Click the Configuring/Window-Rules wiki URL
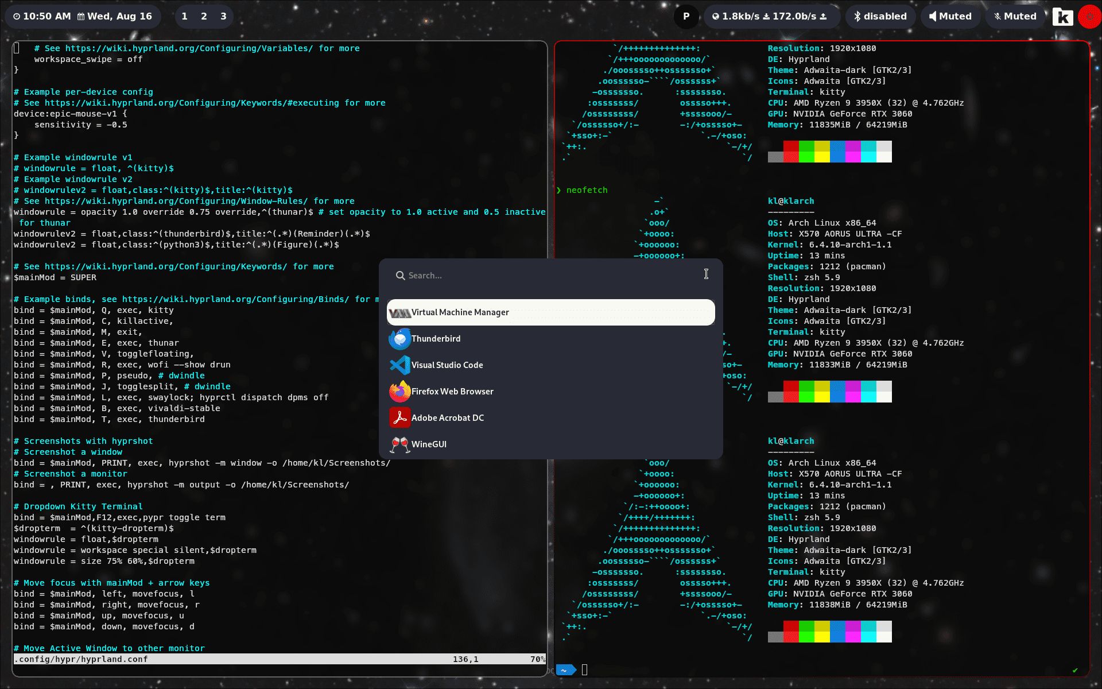The height and width of the screenshot is (689, 1102). 176,201
